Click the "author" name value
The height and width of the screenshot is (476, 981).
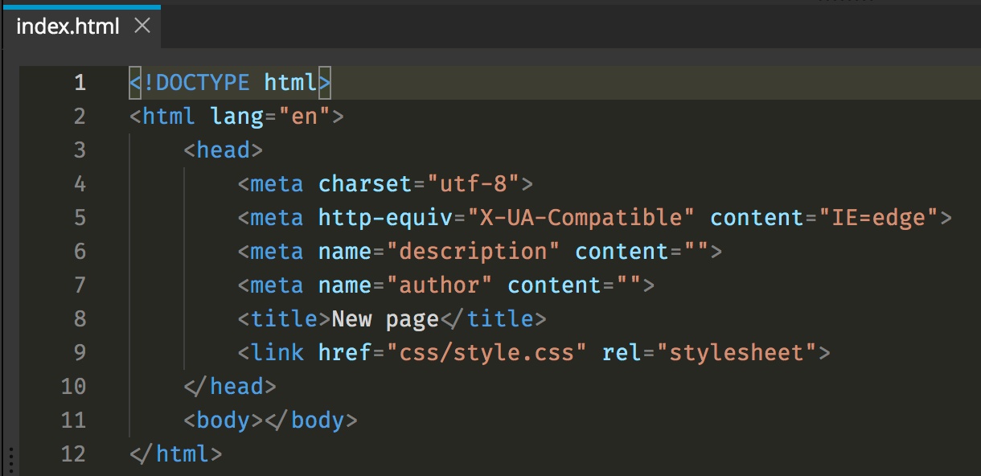coord(440,285)
